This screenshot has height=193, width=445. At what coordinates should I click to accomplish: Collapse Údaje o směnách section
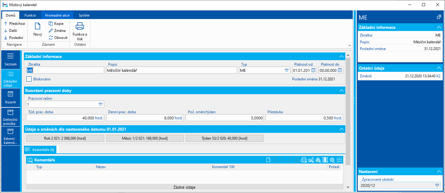[x=341, y=129]
